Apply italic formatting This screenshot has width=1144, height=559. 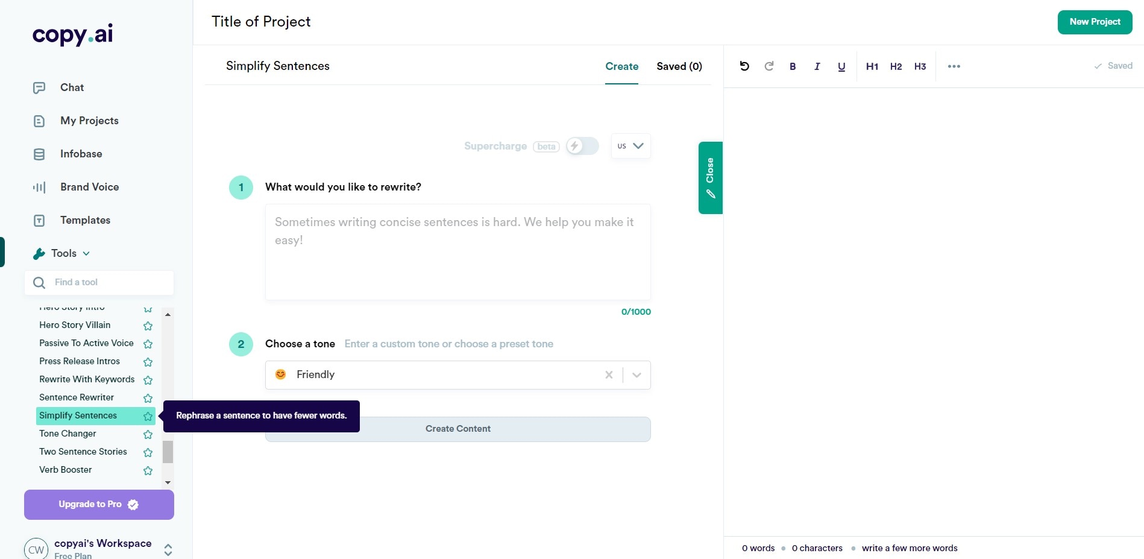(817, 66)
